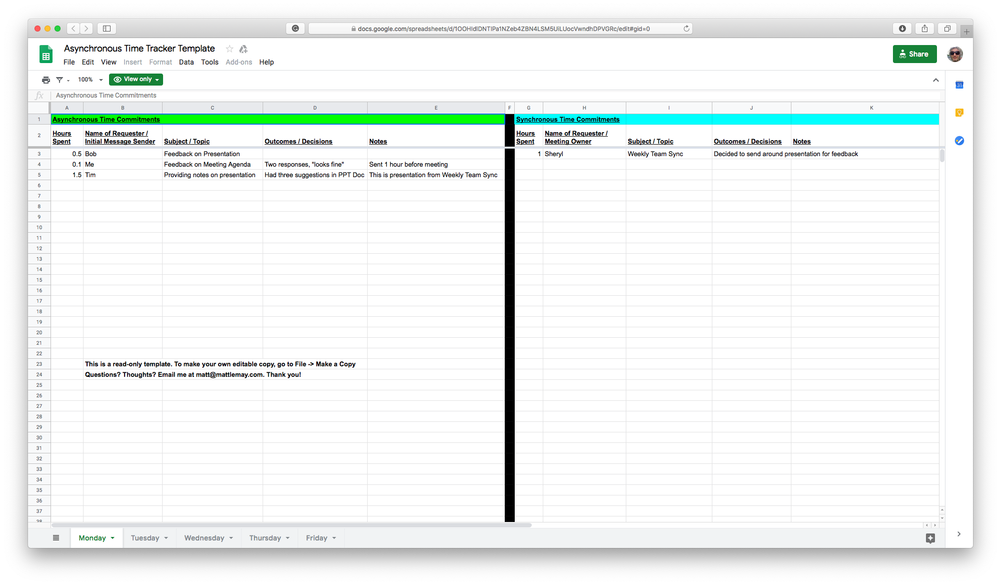Open the Edit menu
Image resolution: width=1001 pixels, height=585 pixels.
click(x=88, y=62)
